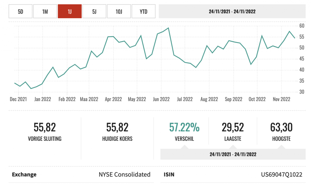This screenshot has width=311, height=185.
Task: Select the 5D time range
Action: [x=21, y=12]
